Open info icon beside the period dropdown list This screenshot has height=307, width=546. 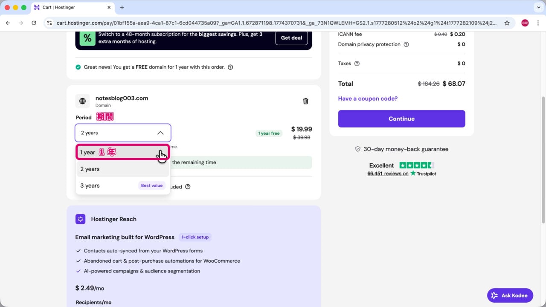tap(188, 187)
